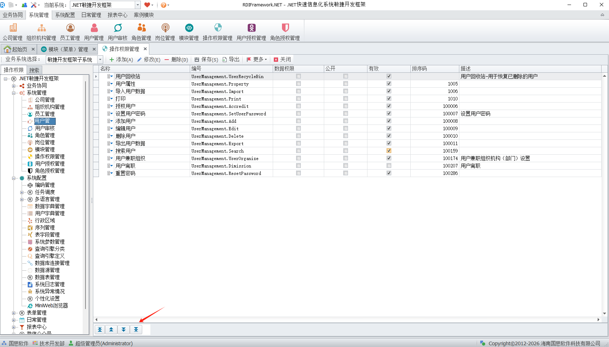Switch to the 起始页 document tab
Screen dimensions: 609x347
pos(19,49)
